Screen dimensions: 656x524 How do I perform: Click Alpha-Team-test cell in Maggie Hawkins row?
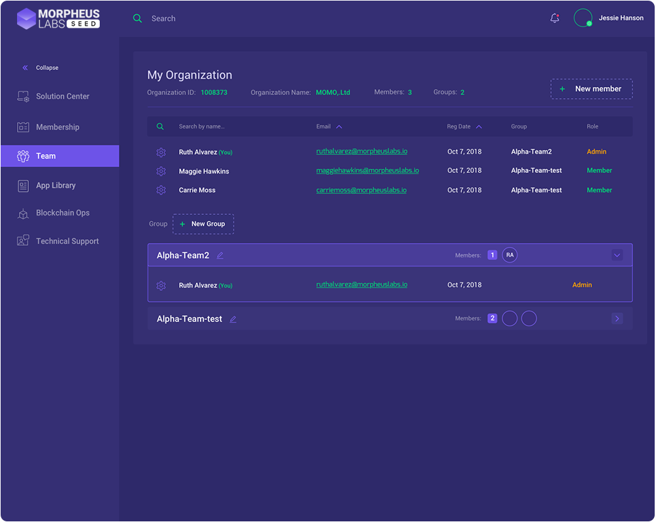click(537, 170)
